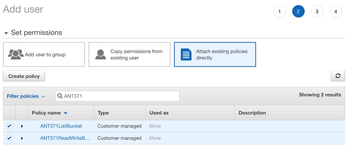Go to step 3 circle

click(317, 12)
